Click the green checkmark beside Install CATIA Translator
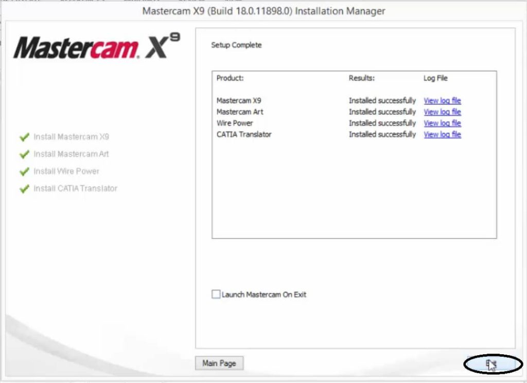Viewport: 527px width, 383px height. [24, 188]
